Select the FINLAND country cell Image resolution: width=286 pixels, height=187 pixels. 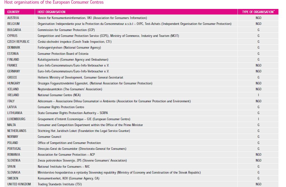[20, 59]
